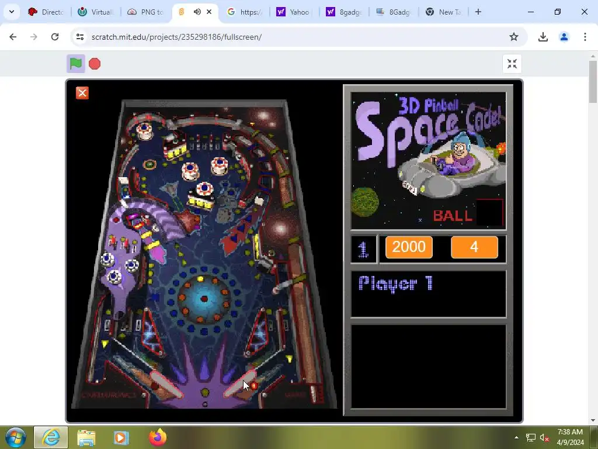
Task: Open the downloads icon in Chrome toolbar
Action: click(x=543, y=37)
